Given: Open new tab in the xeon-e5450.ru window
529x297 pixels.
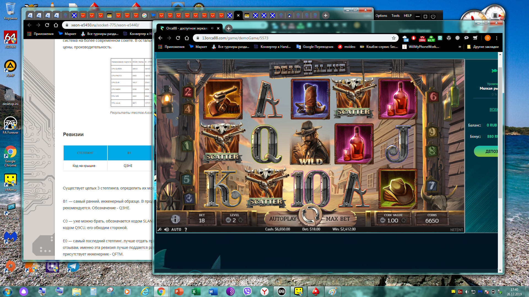Looking at the screenshot, I should (x=325, y=15).
